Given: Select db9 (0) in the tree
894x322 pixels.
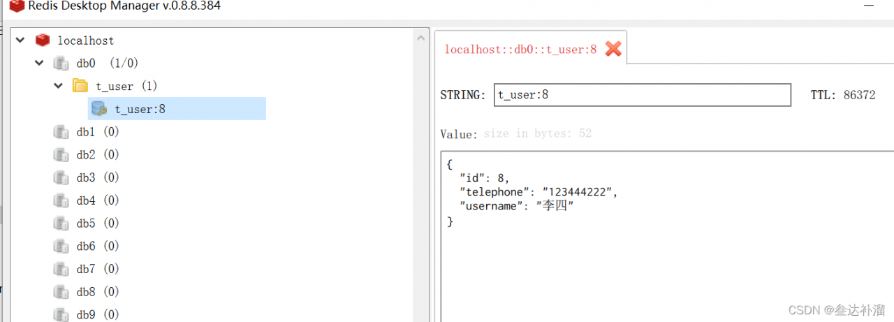Looking at the screenshot, I should click(x=98, y=314).
